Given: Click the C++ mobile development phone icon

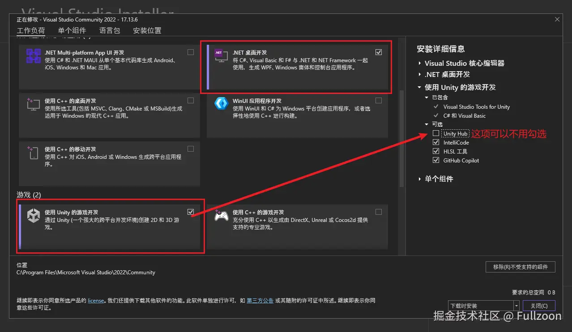Looking at the screenshot, I should pyautogui.click(x=34, y=153).
